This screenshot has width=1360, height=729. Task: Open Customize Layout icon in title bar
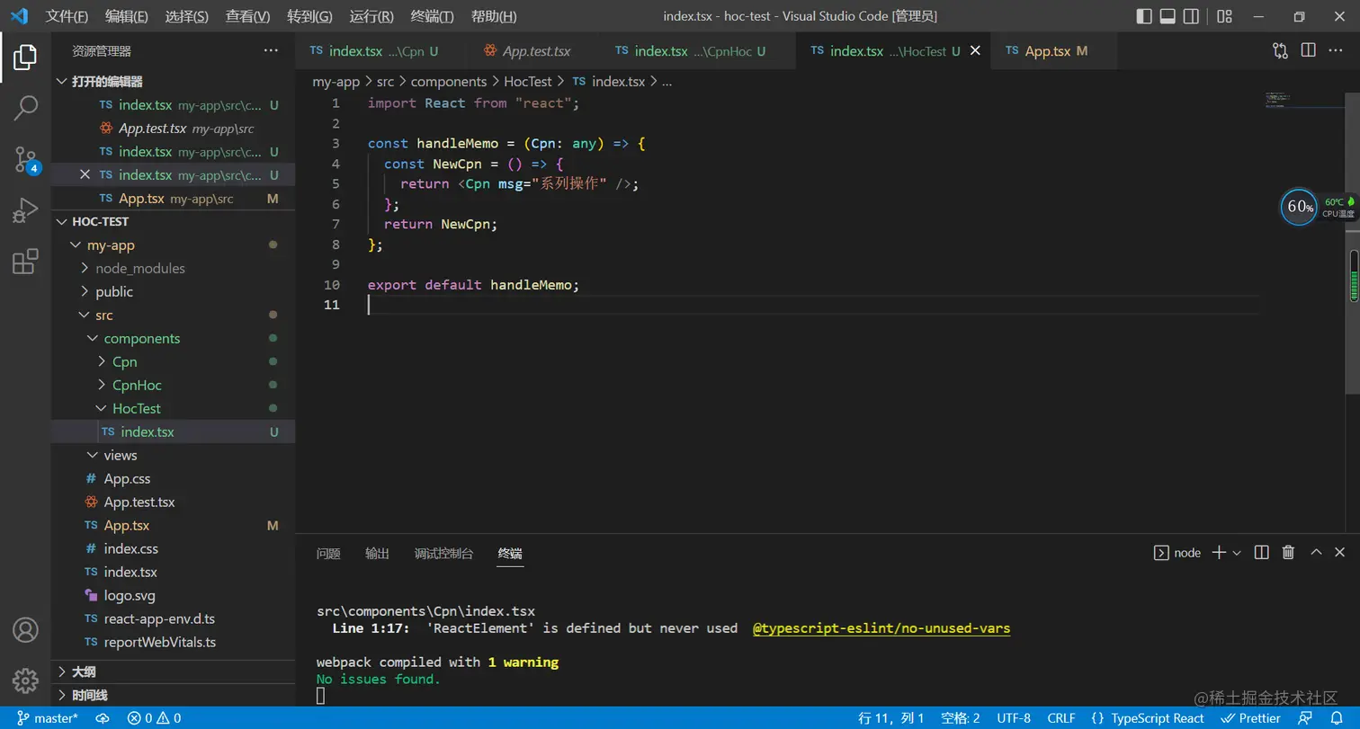pyautogui.click(x=1224, y=16)
